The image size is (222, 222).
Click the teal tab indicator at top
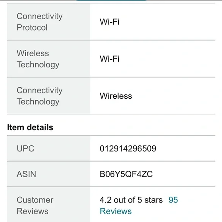pyautogui.click(x=111, y=0)
